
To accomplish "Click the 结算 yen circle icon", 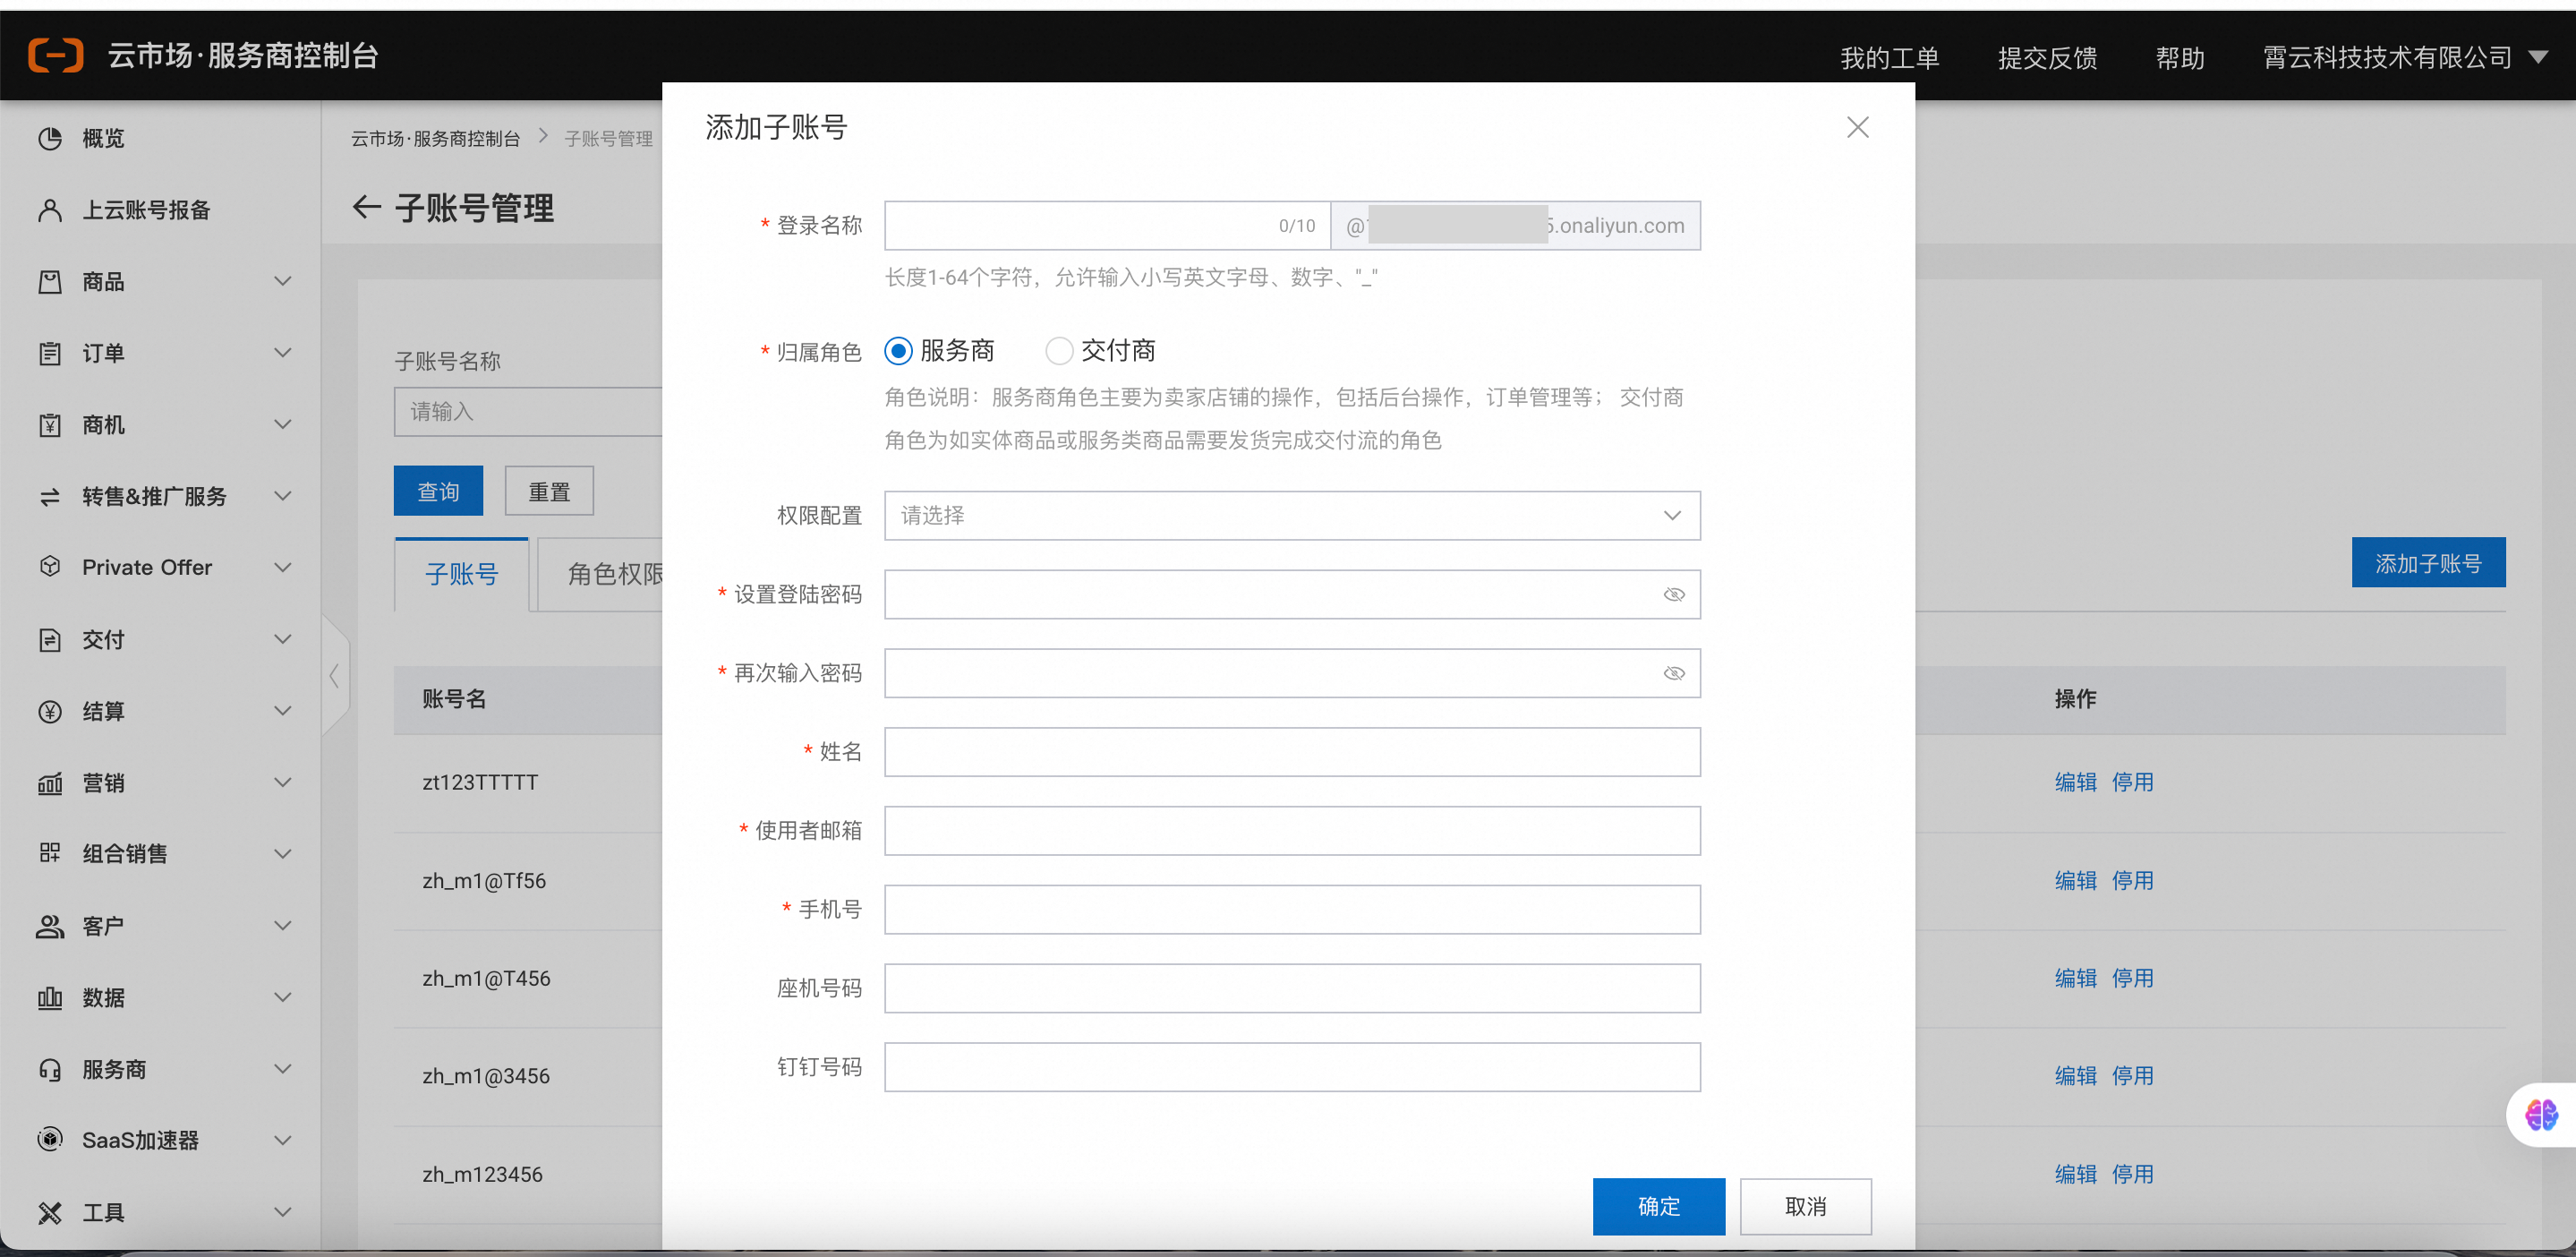I will (x=49, y=711).
